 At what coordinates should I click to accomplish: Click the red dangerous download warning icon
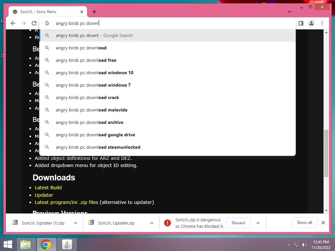[x=167, y=223]
